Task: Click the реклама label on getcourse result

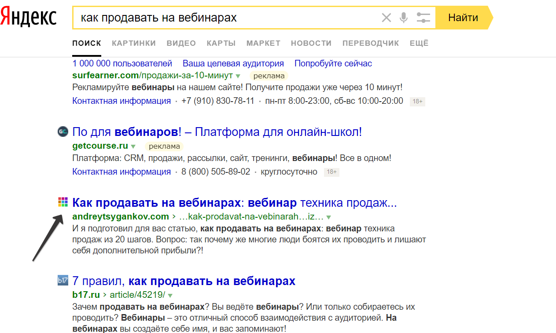Action: pyautogui.click(x=164, y=146)
